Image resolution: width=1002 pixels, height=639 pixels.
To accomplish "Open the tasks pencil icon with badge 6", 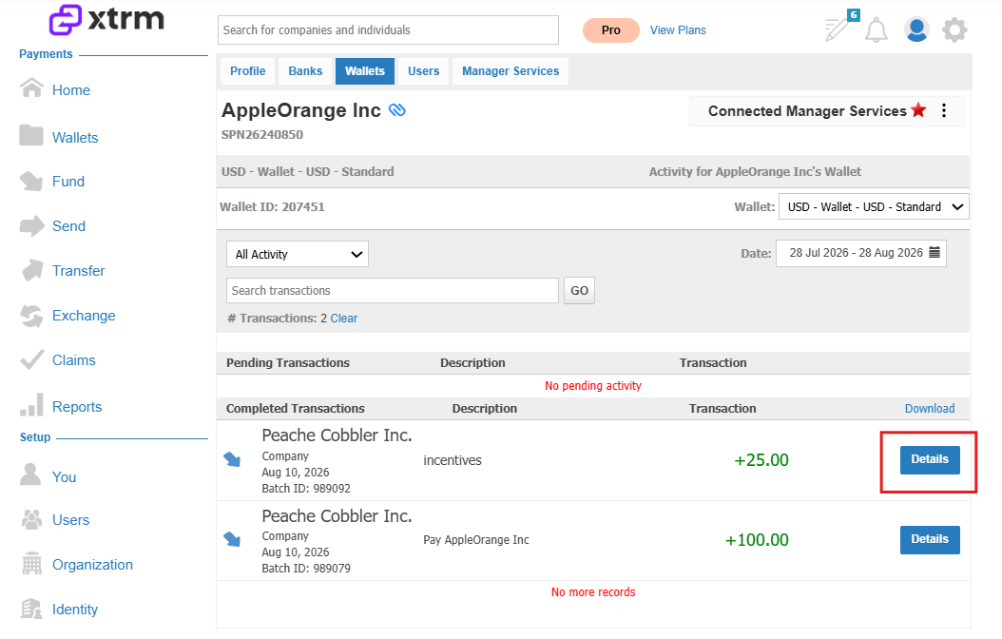I will (x=838, y=29).
